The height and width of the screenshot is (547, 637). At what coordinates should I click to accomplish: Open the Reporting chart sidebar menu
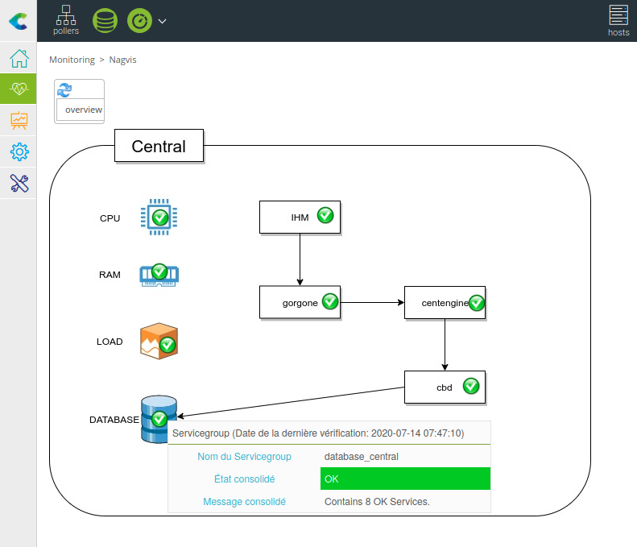click(x=19, y=120)
